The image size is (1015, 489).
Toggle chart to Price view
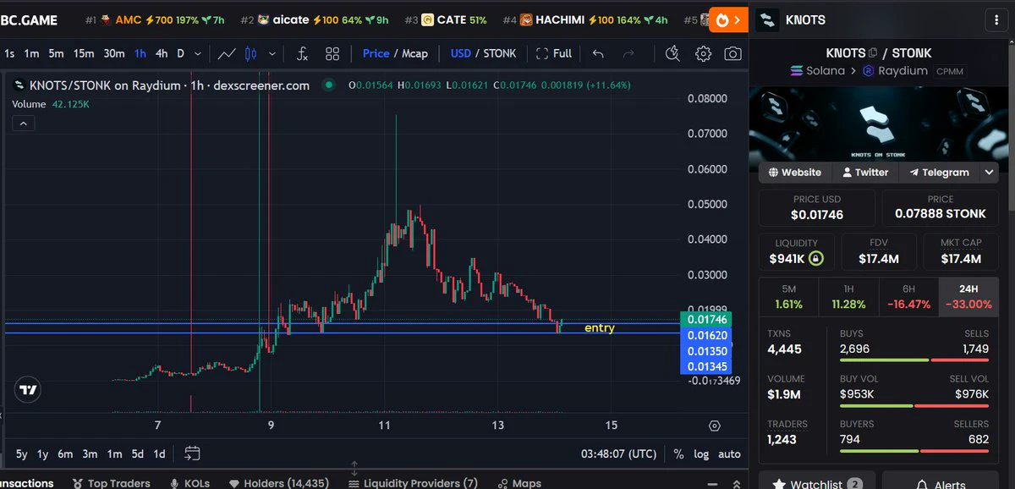tap(376, 53)
